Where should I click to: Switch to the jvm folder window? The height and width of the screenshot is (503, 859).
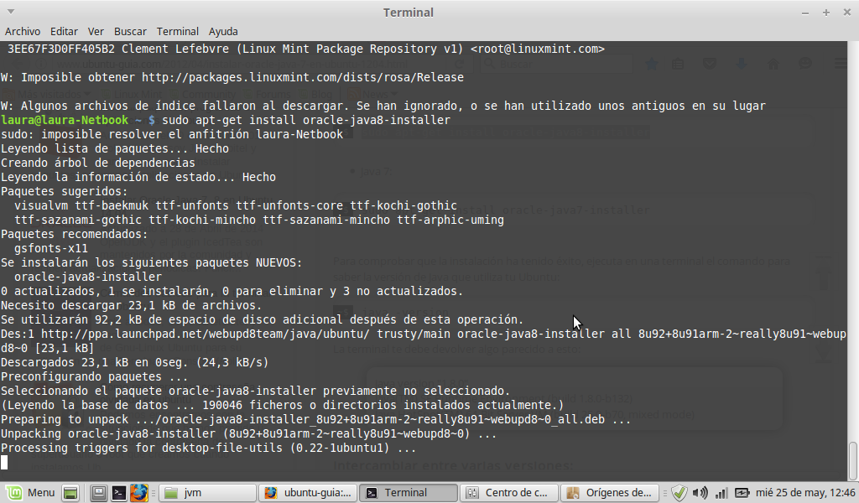[x=206, y=493]
